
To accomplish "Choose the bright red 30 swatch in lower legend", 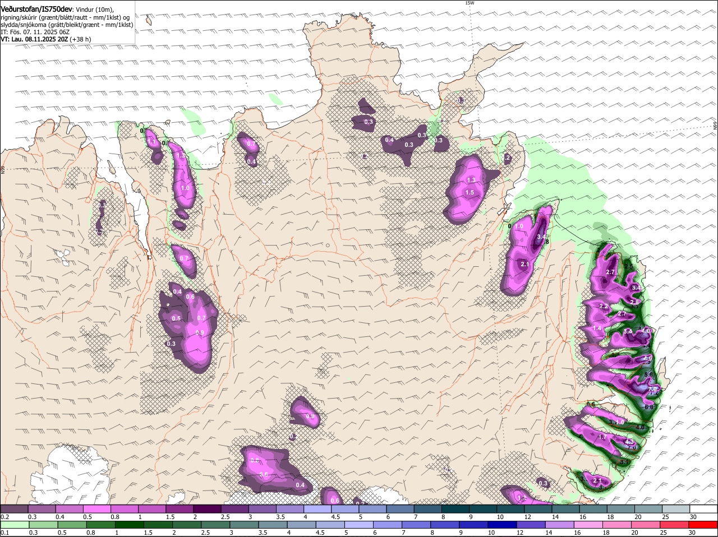I will pyautogui.click(x=703, y=525).
